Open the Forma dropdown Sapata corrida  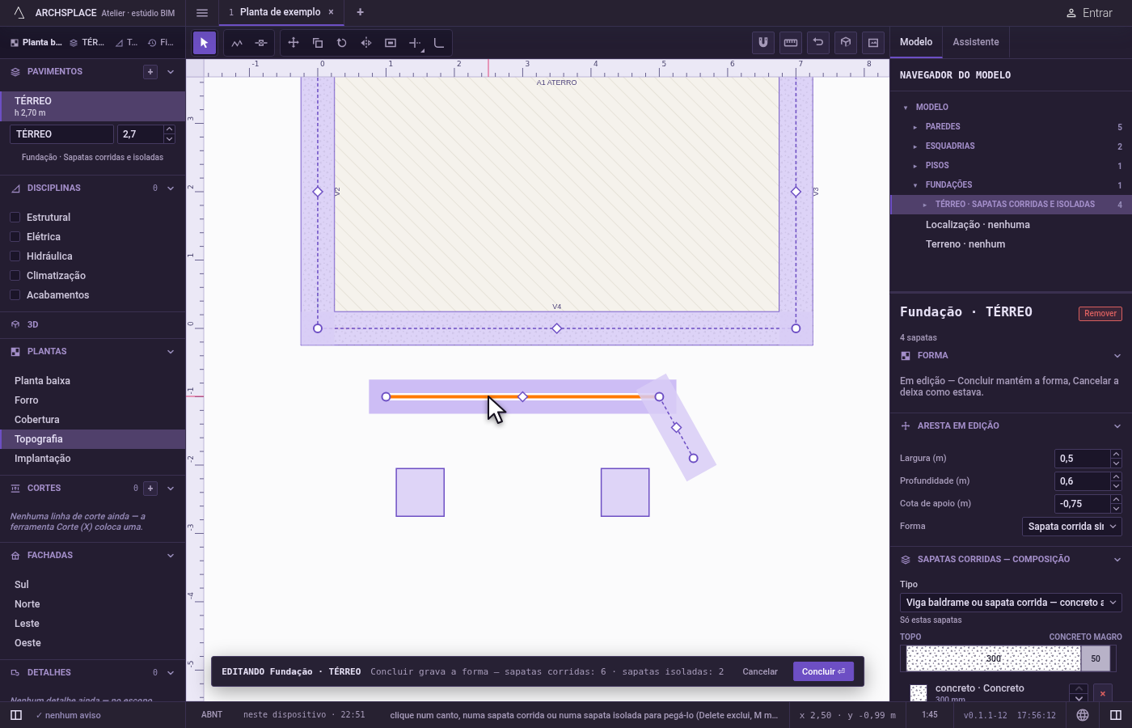pos(1072,527)
